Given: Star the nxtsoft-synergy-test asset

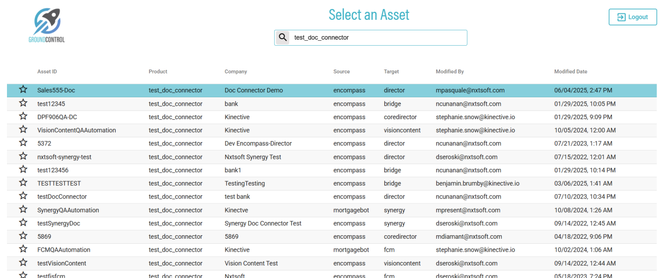Looking at the screenshot, I should [23, 156].
